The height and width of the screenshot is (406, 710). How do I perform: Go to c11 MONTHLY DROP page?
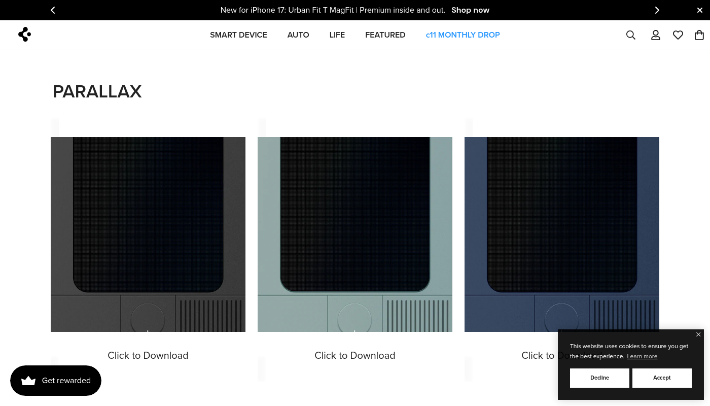click(x=463, y=35)
